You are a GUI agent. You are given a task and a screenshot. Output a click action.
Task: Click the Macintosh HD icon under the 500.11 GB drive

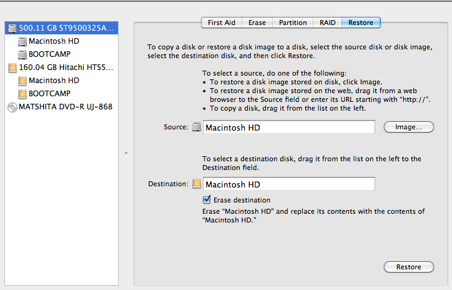tap(22, 41)
